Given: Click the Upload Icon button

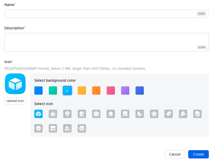Looking at the screenshot, I should click(15, 101).
